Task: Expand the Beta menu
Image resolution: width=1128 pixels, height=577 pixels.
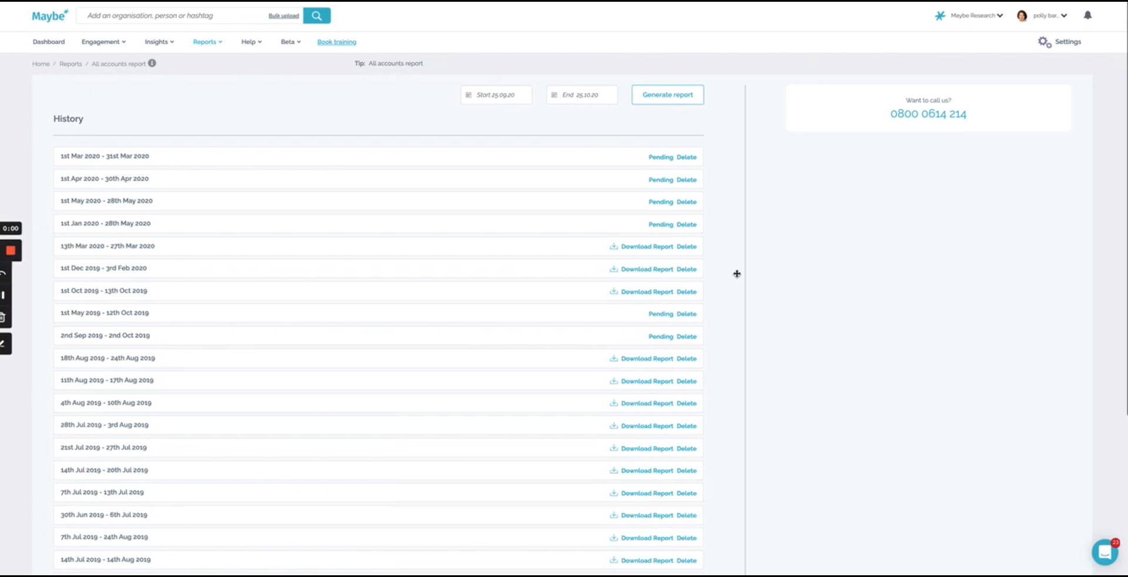Action: (291, 42)
